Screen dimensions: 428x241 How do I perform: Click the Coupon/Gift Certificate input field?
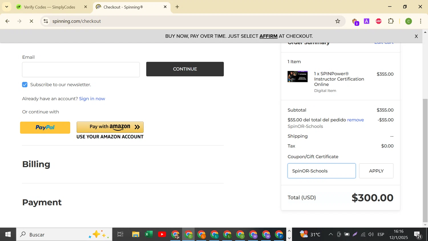point(322,171)
